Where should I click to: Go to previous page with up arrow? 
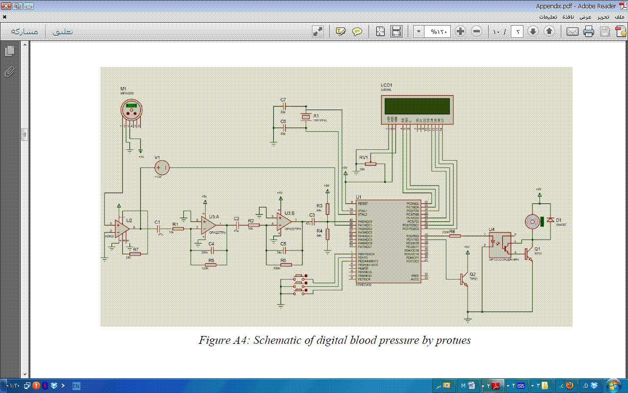pyautogui.click(x=549, y=31)
